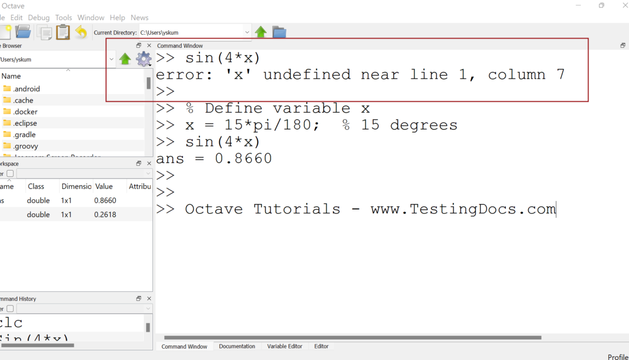Click the Undo arrow icon
Image resolution: width=629 pixels, height=360 pixels.
[x=81, y=32]
